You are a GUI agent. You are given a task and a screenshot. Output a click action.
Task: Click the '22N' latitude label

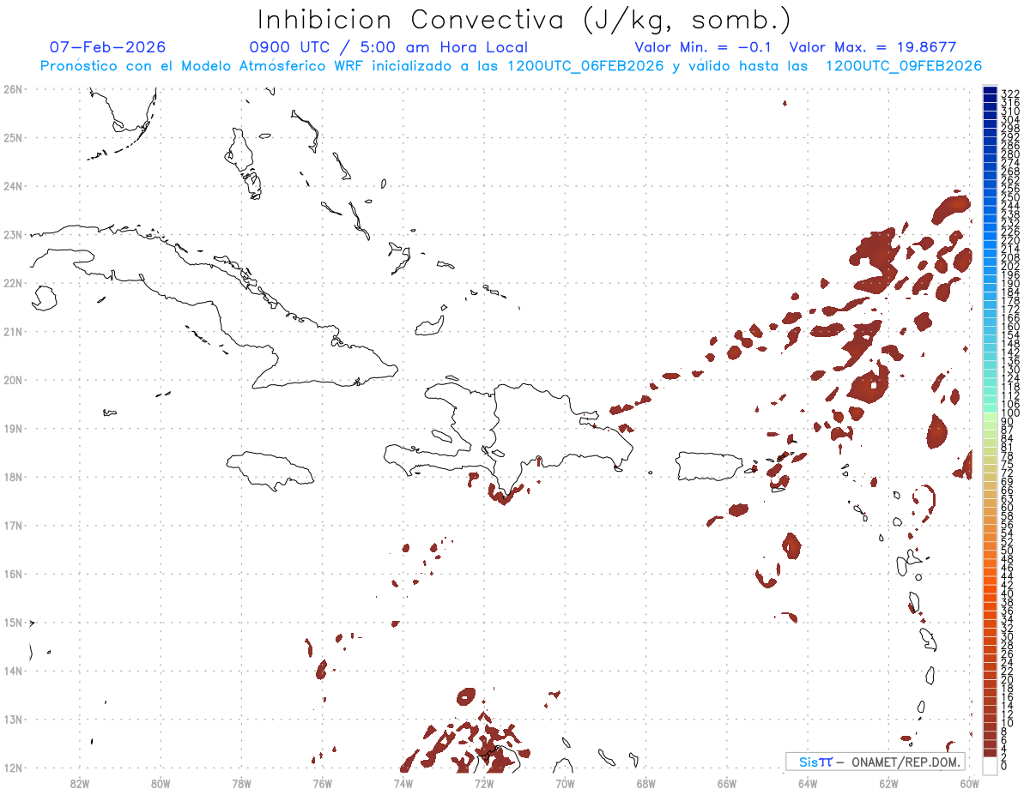(x=12, y=283)
